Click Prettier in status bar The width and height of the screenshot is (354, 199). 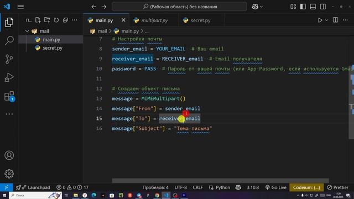click(x=338, y=187)
